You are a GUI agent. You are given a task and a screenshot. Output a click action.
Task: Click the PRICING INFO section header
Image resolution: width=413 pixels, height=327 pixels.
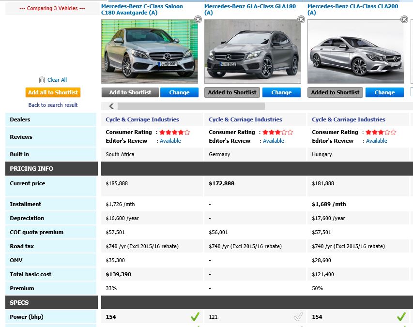(52, 169)
